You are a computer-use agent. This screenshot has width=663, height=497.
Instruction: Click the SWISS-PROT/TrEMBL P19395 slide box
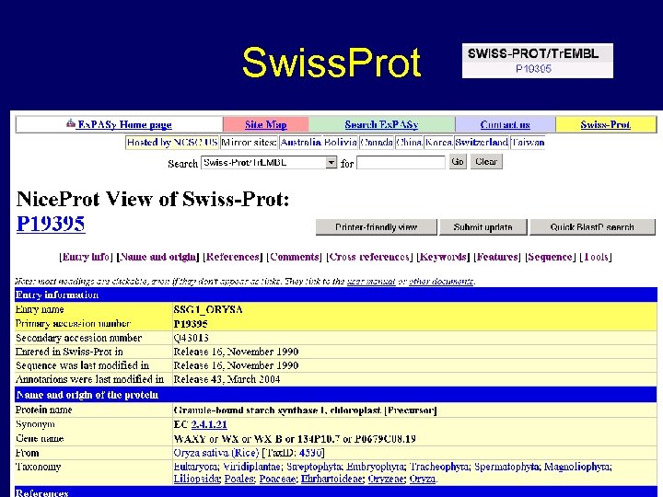click(538, 61)
